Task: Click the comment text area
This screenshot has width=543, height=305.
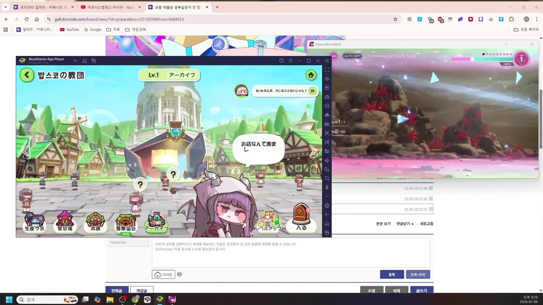Action: tap(291, 252)
